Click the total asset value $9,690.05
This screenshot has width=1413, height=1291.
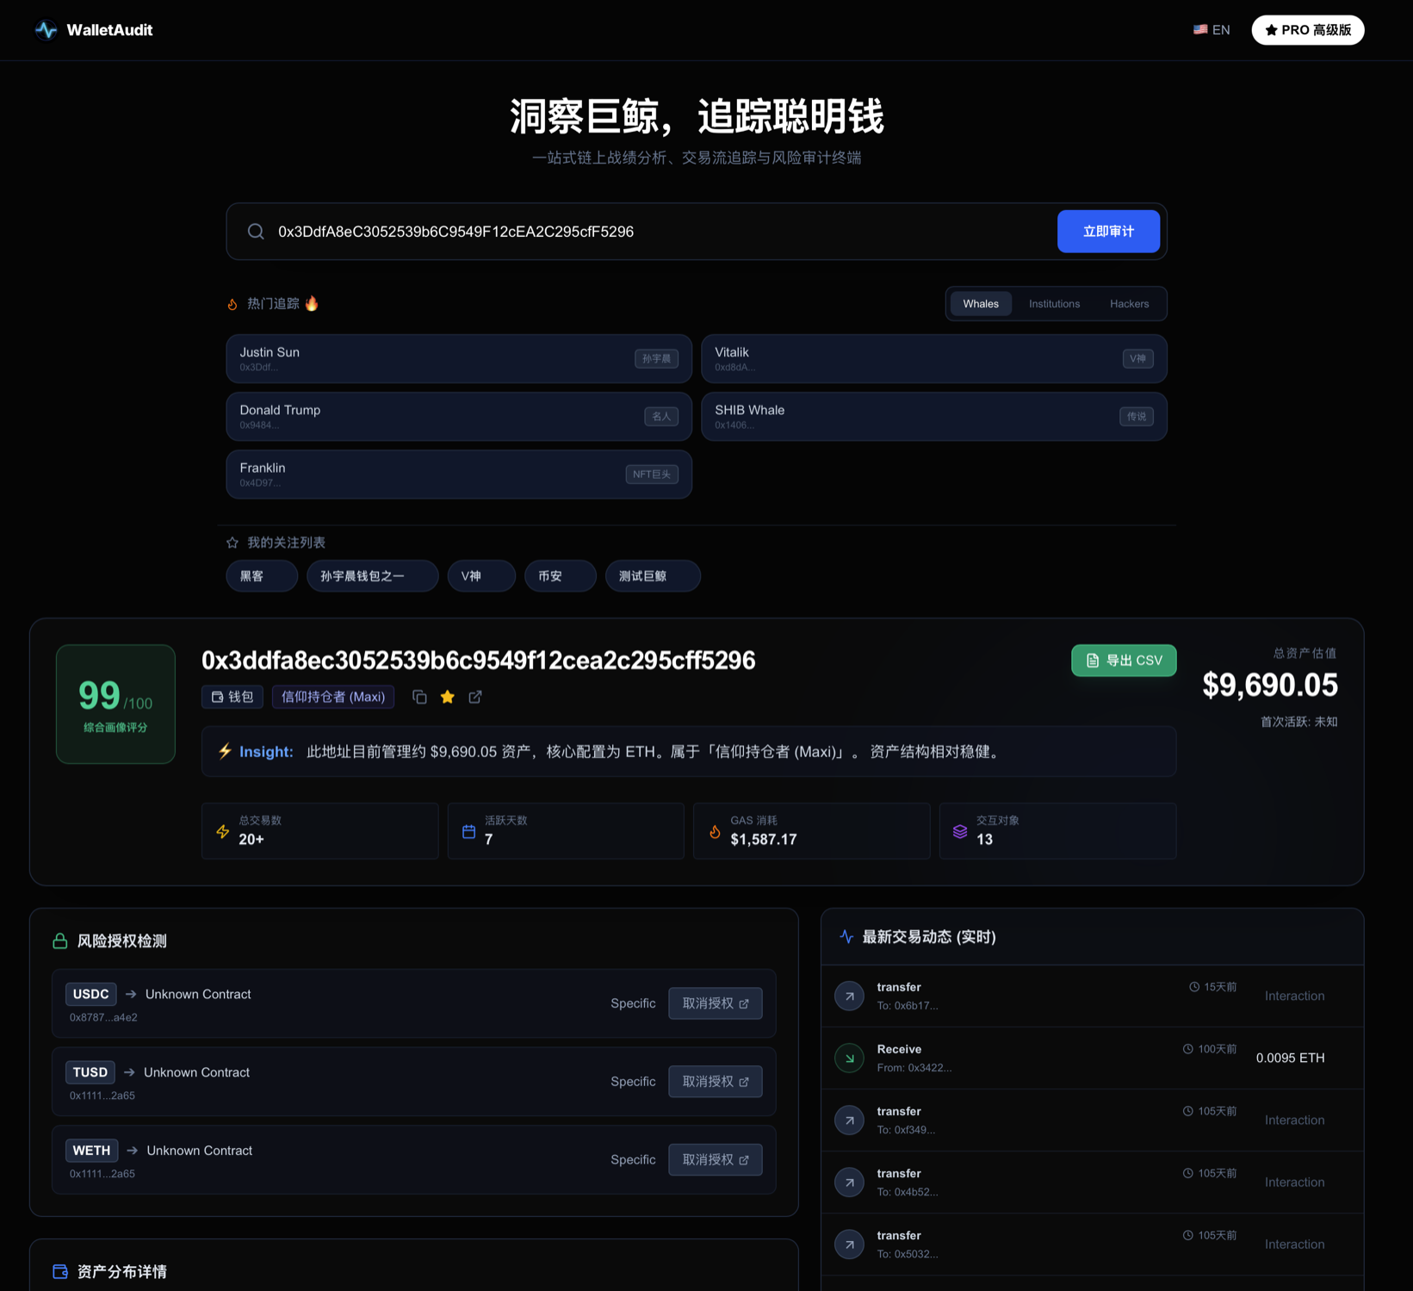coord(1270,686)
